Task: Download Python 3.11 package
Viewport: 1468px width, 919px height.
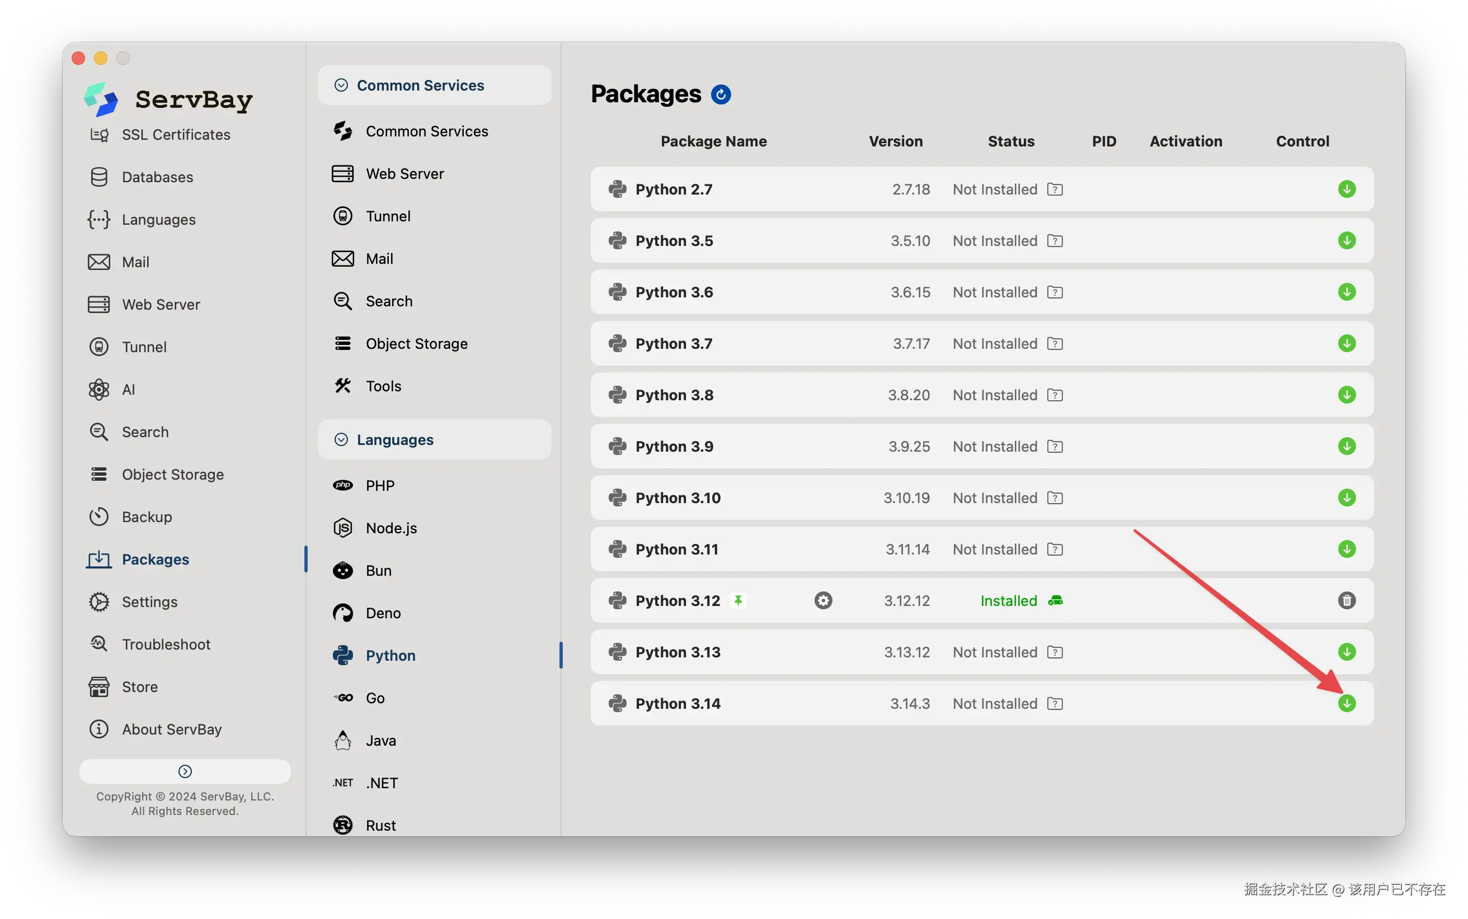Action: point(1347,549)
